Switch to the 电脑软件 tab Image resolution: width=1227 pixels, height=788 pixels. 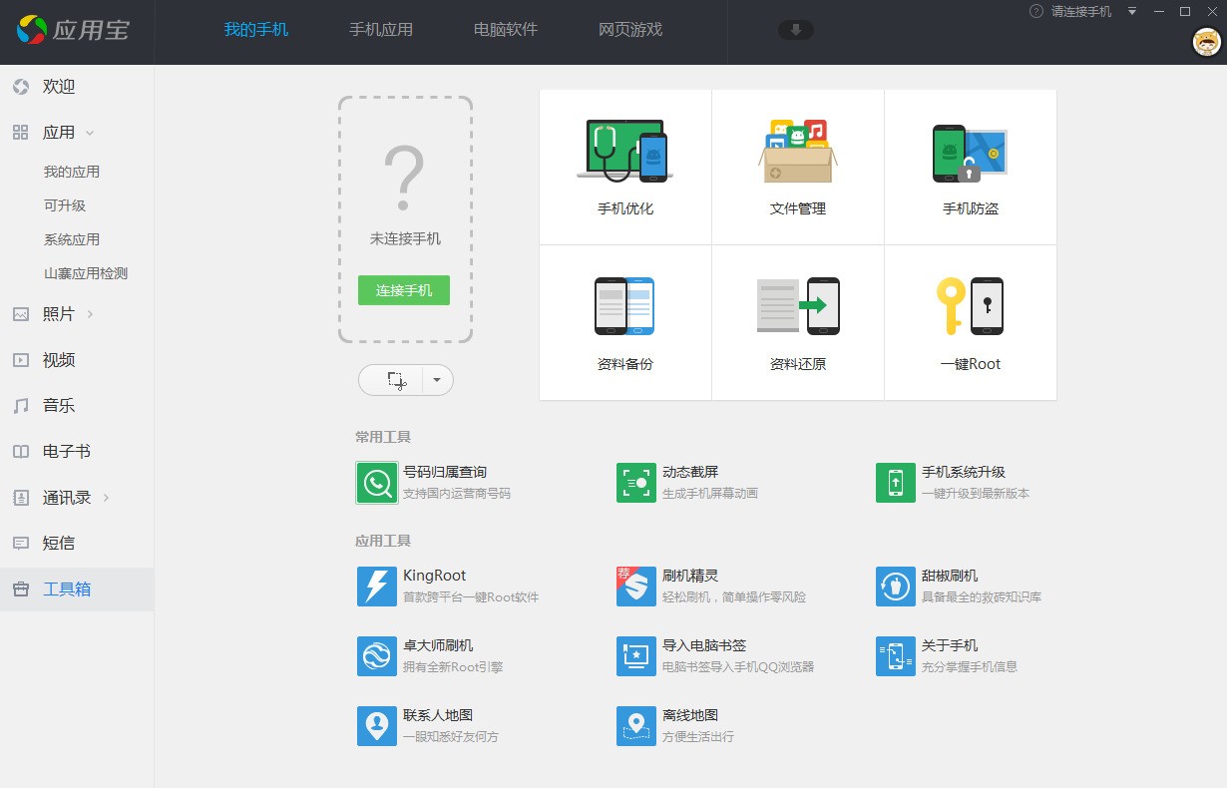pyautogui.click(x=506, y=30)
